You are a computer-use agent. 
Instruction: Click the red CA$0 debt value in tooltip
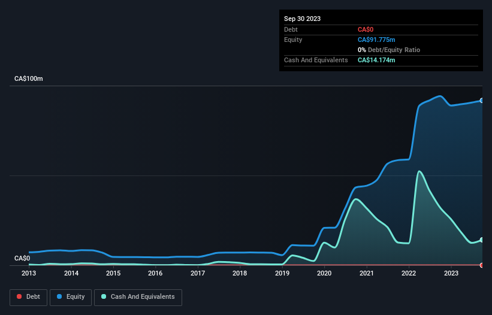click(x=366, y=29)
